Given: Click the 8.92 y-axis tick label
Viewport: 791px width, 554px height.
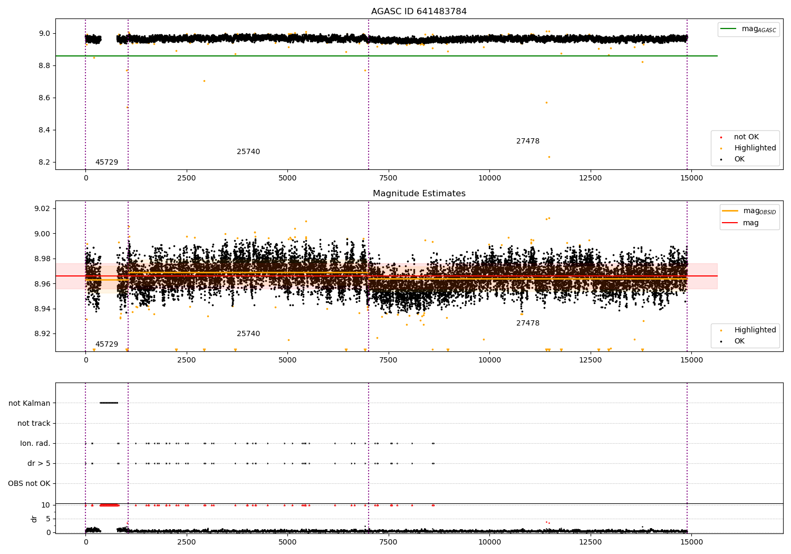Looking at the screenshot, I should click(43, 333).
